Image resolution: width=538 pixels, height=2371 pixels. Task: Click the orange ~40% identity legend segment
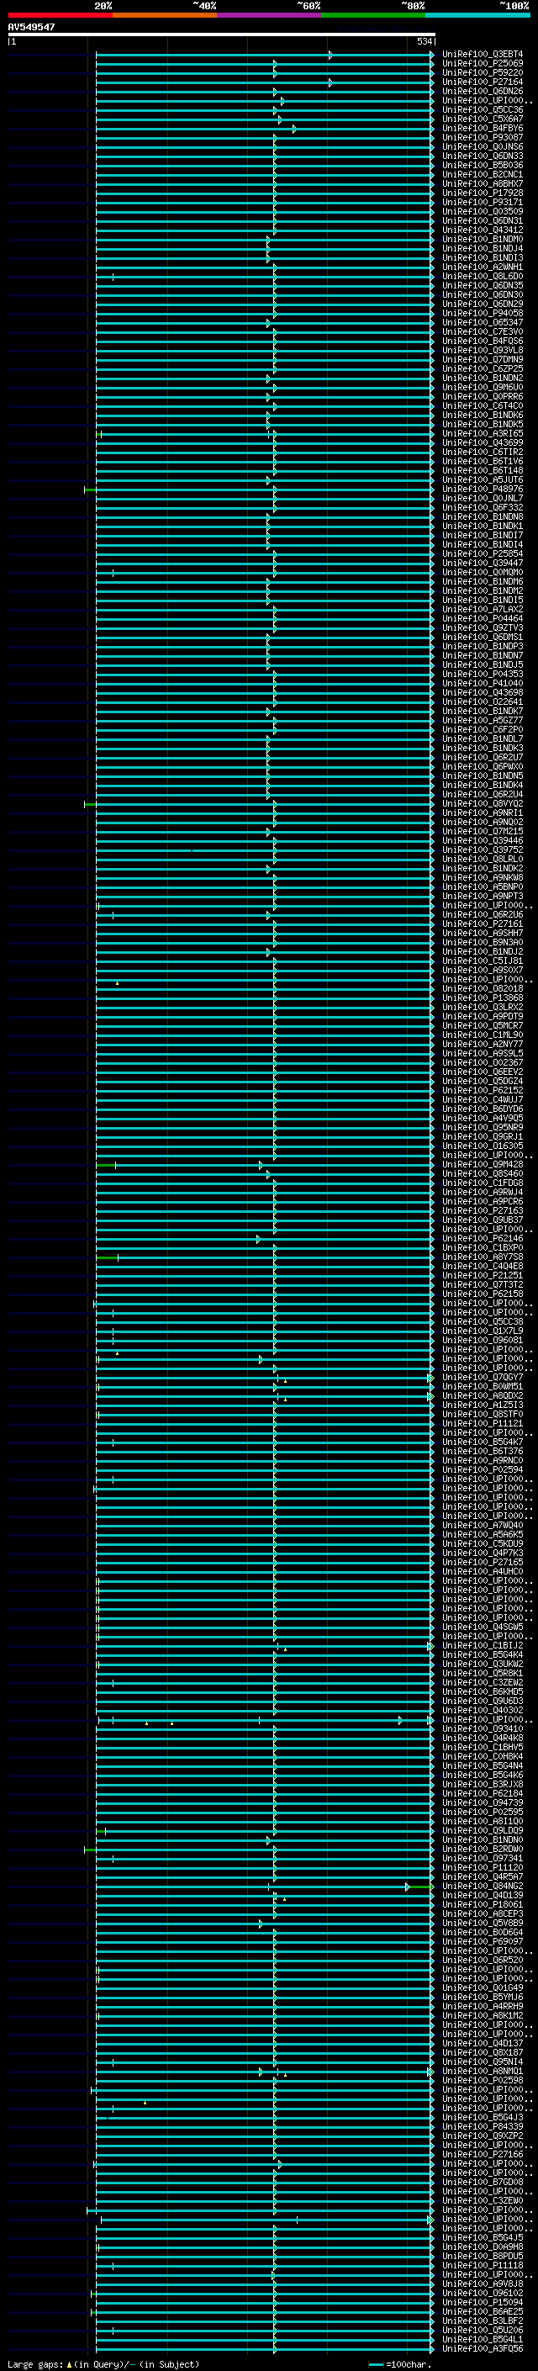click(x=165, y=15)
